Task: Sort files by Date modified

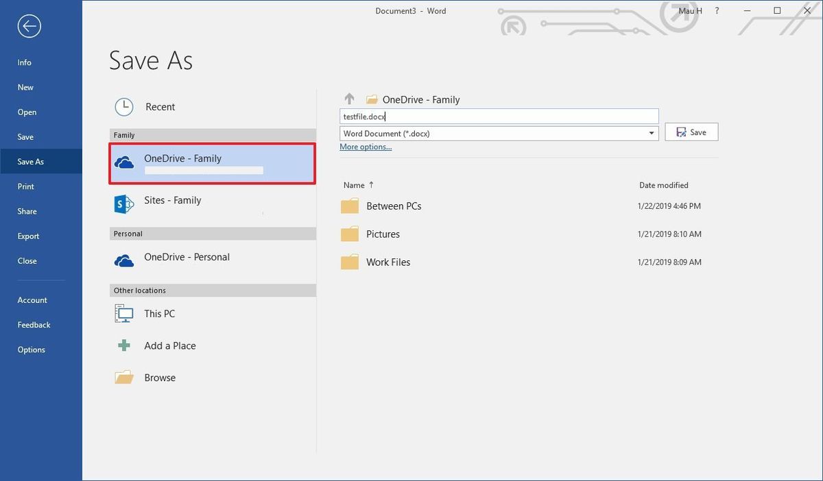Action: [663, 184]
